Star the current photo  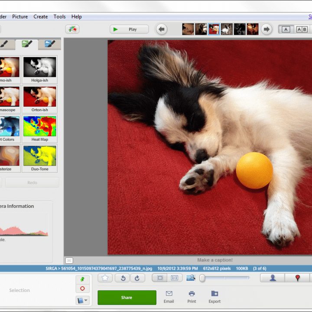tap(105, 278)
